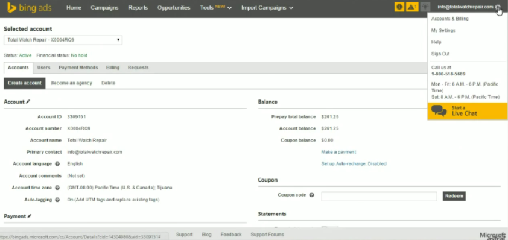Go to Home in navigation bar
The height and width of the screenshot is (240, 508).
pyautogui.click(x=74, y=8)
